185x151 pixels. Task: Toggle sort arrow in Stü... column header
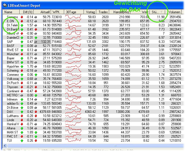[x=162, y=12]
